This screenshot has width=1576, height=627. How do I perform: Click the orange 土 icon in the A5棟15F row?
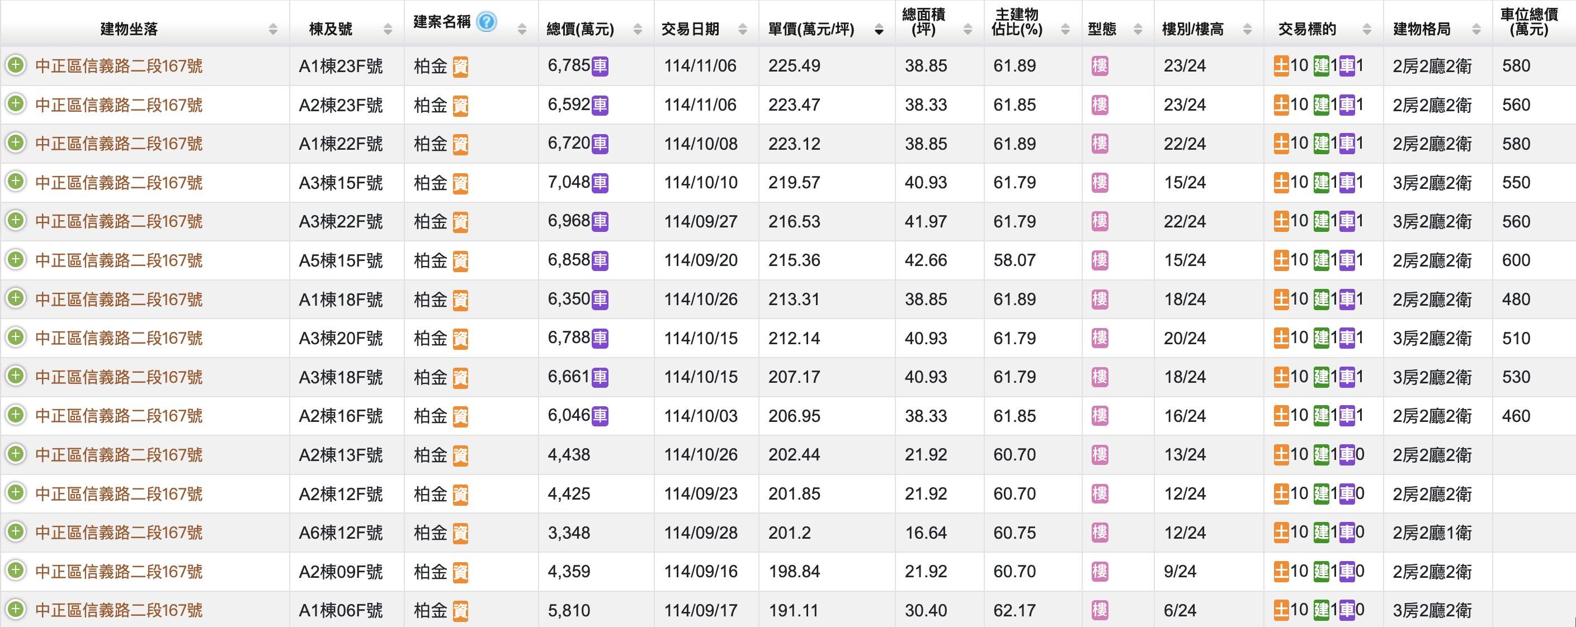tap(1281, 260)
